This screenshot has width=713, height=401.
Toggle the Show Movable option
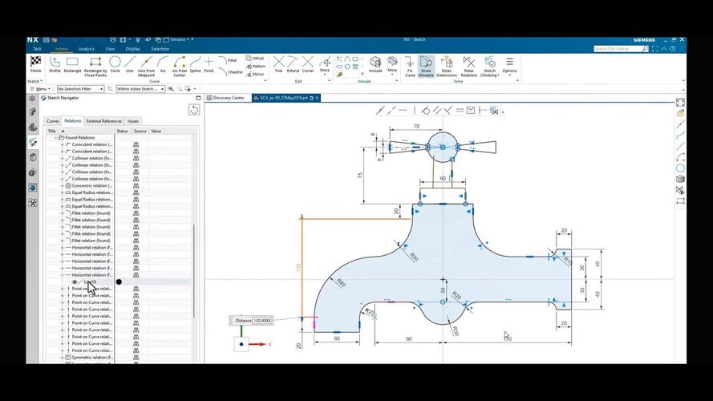pyautogui.click(x=427, y=64)
